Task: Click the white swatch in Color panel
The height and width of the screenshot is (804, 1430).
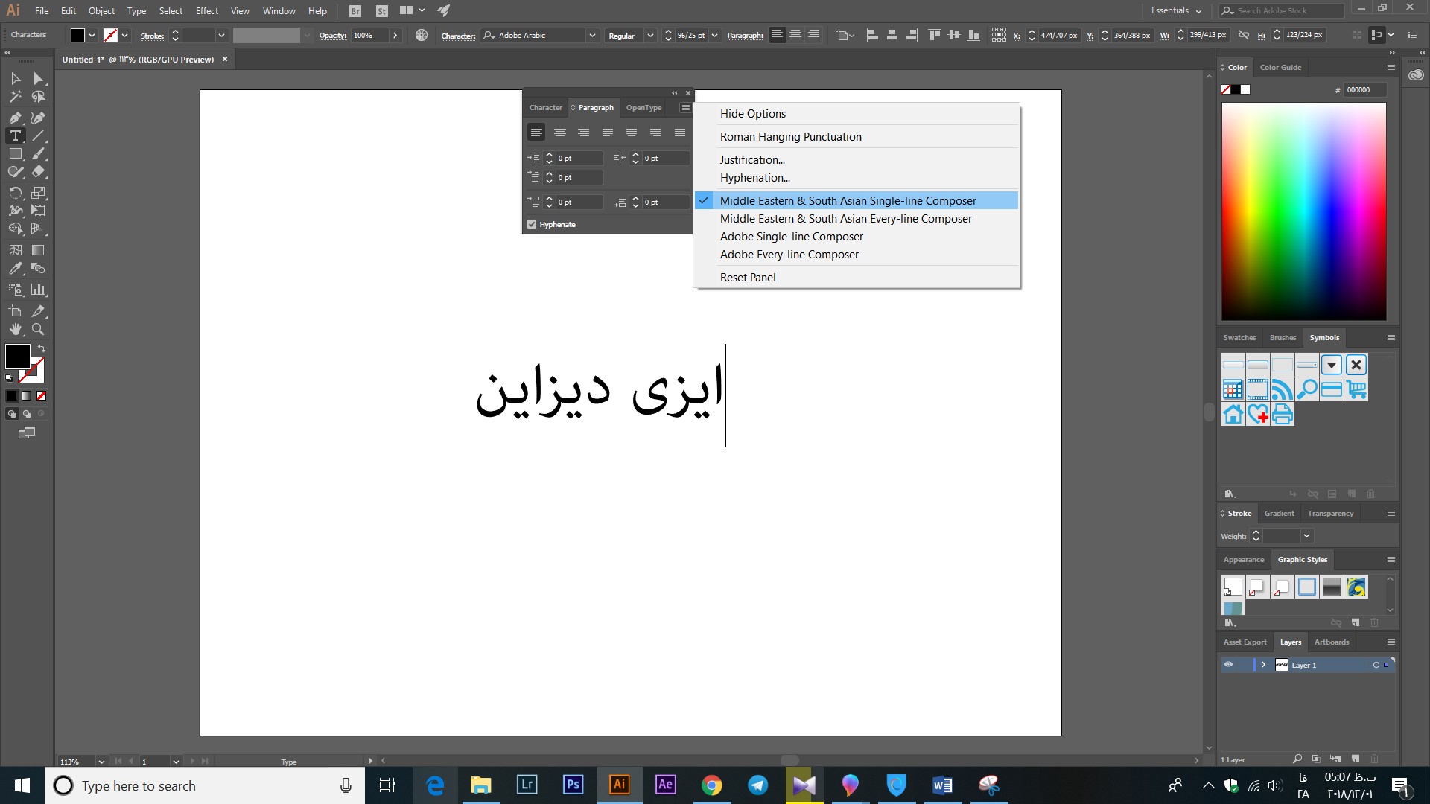Action: click(1245, 89)
